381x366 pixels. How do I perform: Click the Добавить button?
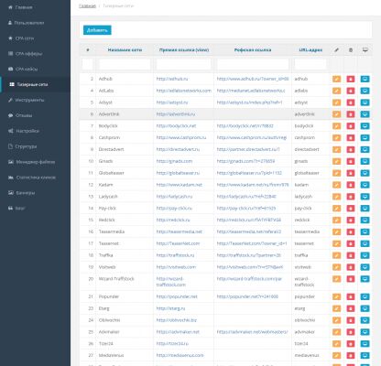[97, 30]
